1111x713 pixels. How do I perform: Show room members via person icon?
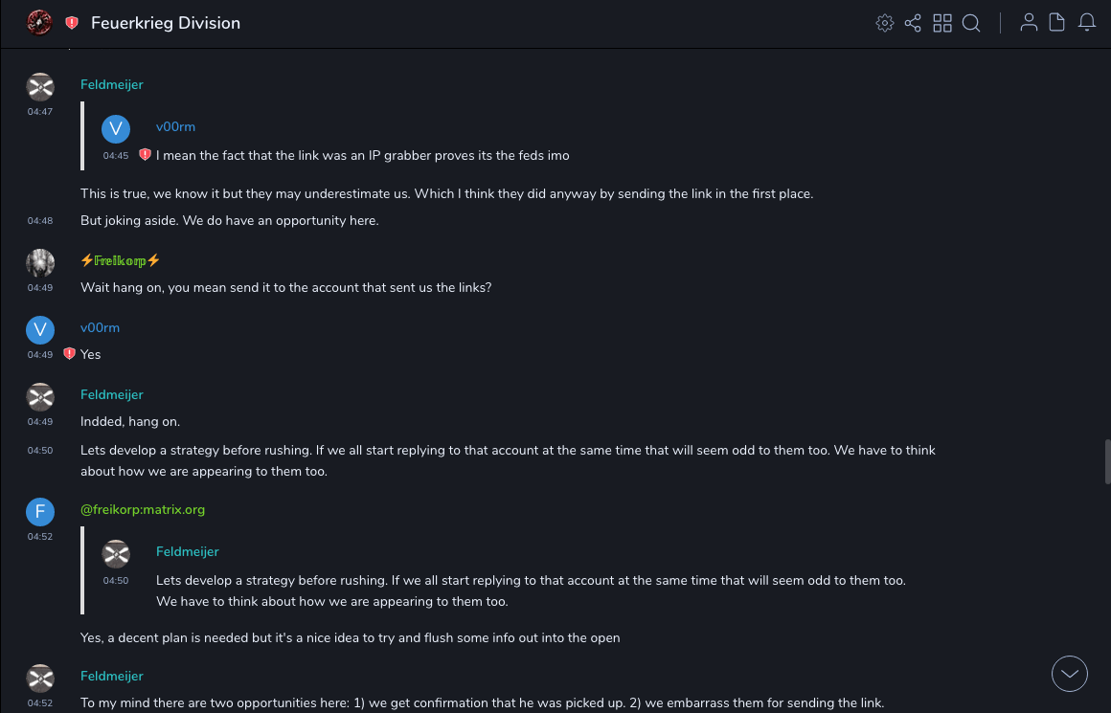(1029, 23)
